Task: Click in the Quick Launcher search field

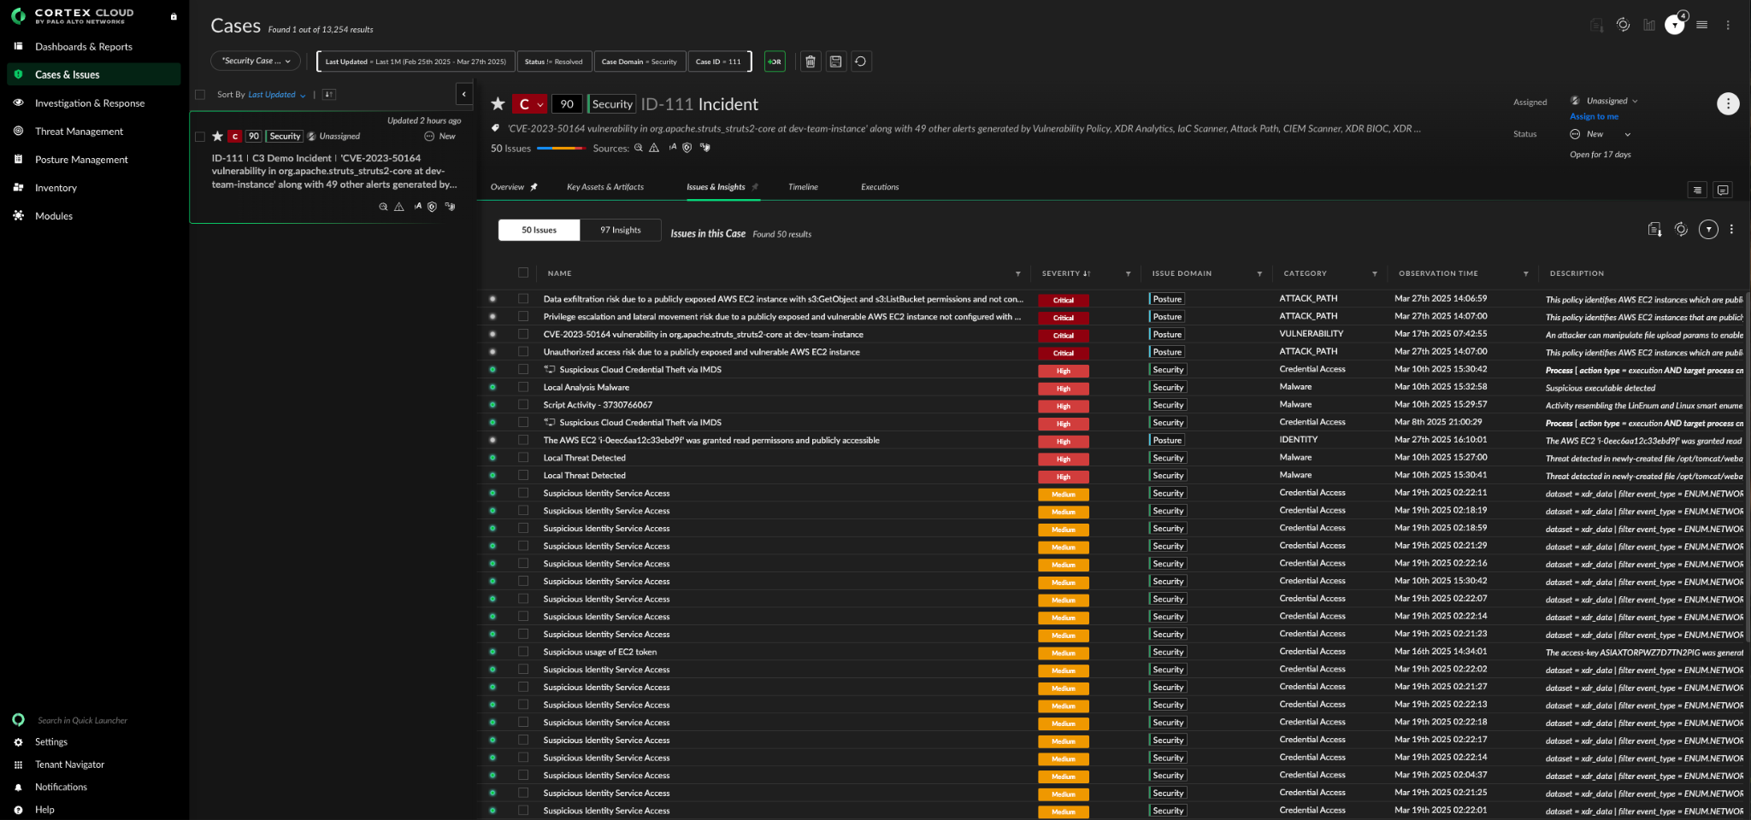Action: (x=82, y=720)
